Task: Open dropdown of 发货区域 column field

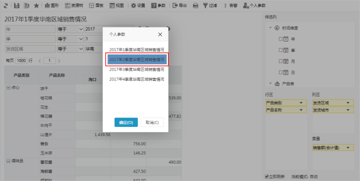Action: pyautogui.click(x=348, y=103)
